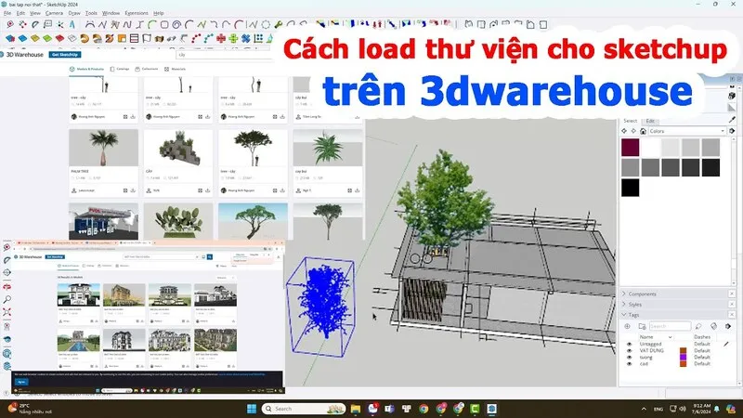Select the red view plane icon
This screenshot has width=743, height=418.
[59, 38]
